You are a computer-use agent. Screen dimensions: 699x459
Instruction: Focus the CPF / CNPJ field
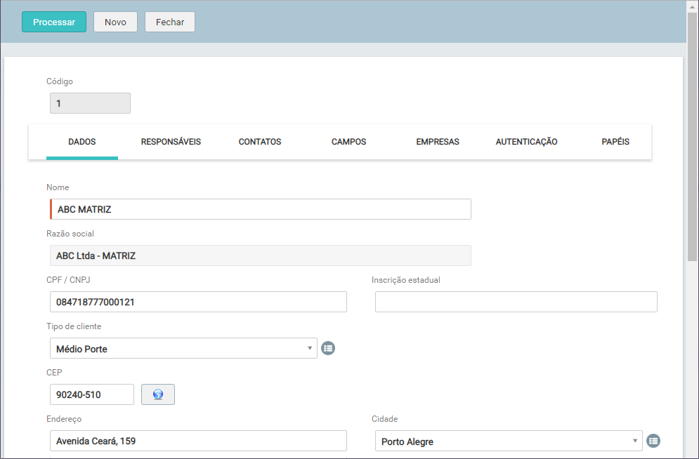(198, 302)
